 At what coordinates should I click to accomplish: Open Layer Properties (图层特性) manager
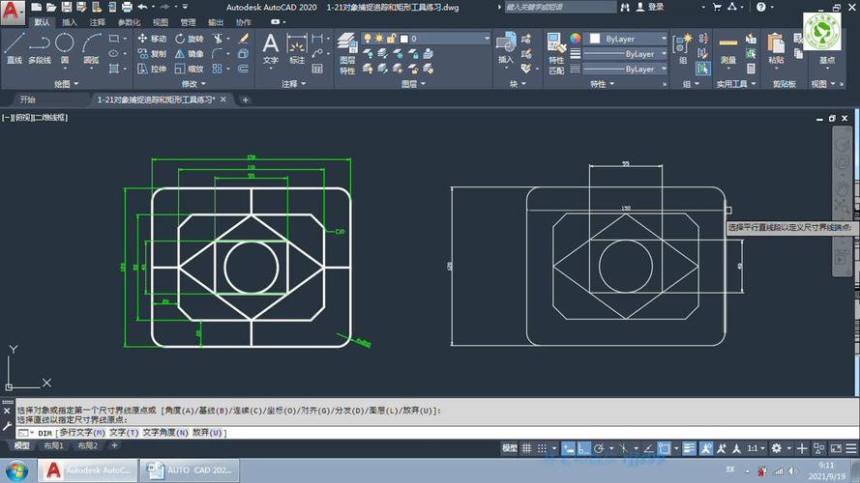click(x=347, y=53)
